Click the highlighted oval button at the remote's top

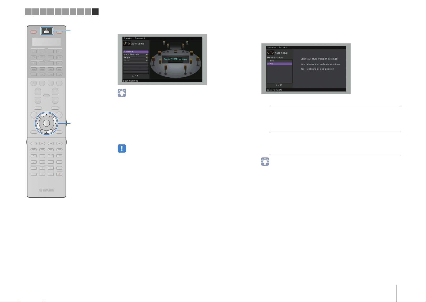[47, 32]
